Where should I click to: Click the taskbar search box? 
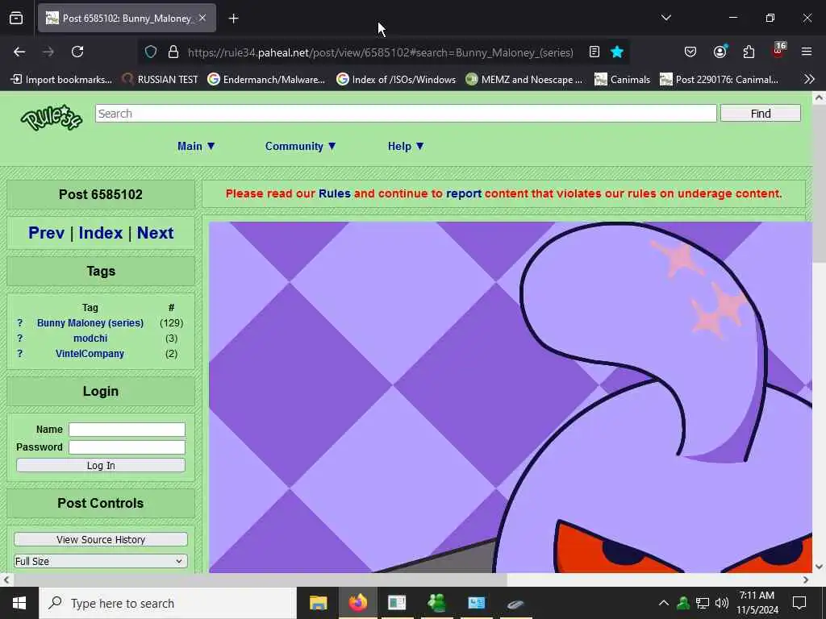[168, 603]
